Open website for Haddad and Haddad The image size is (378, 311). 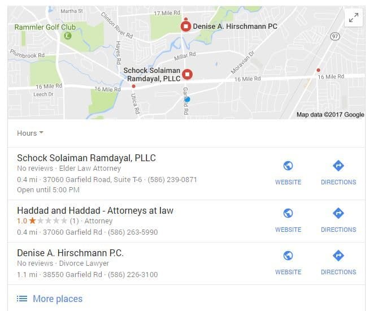(288, 220)
